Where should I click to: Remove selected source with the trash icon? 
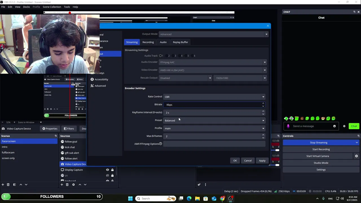coord(67,185)
